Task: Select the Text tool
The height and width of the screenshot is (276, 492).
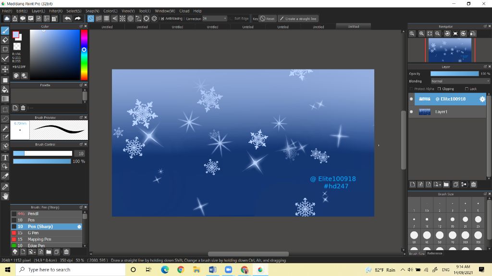Action: click(5, 157)
